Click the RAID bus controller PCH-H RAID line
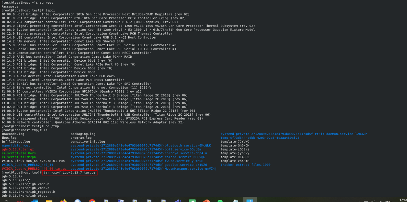 pos(67,57)
